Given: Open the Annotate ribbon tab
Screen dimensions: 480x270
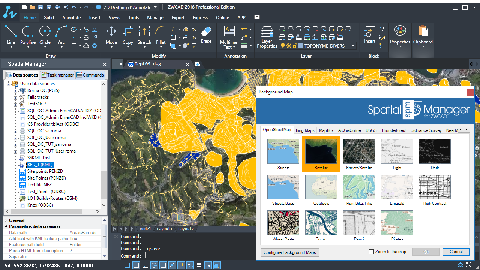Looking at the screenshot, I should pos(72,17).
